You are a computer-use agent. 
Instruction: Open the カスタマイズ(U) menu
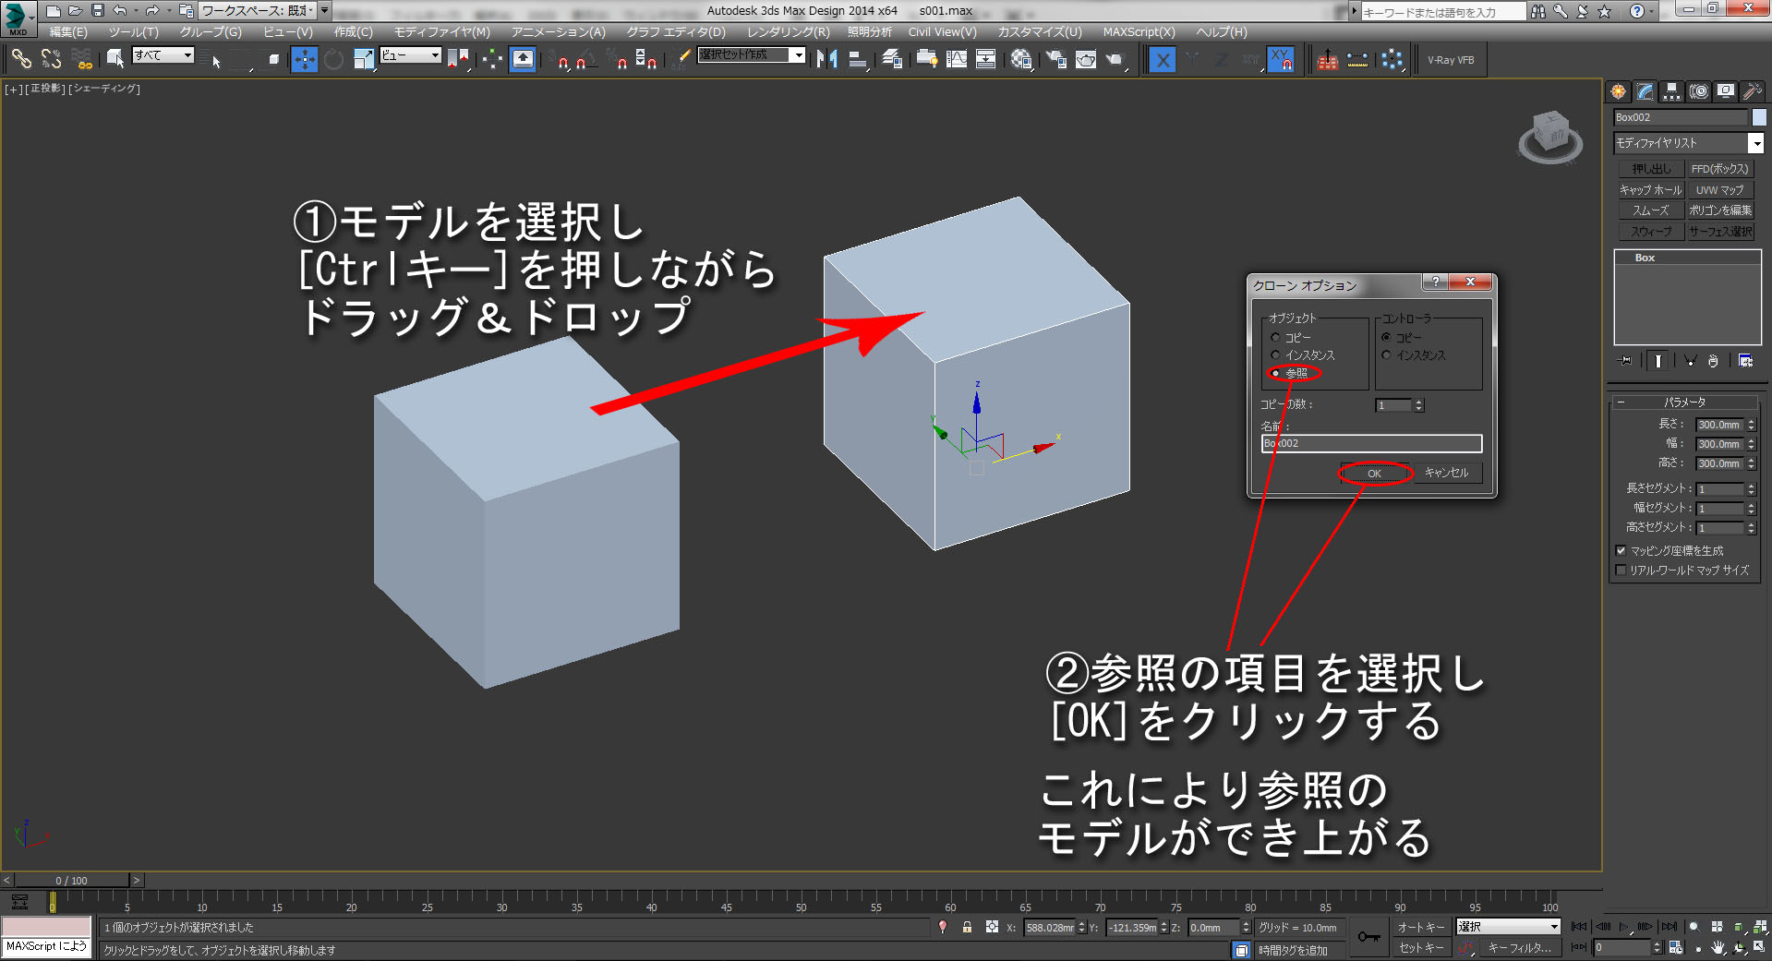[1039, 31]
